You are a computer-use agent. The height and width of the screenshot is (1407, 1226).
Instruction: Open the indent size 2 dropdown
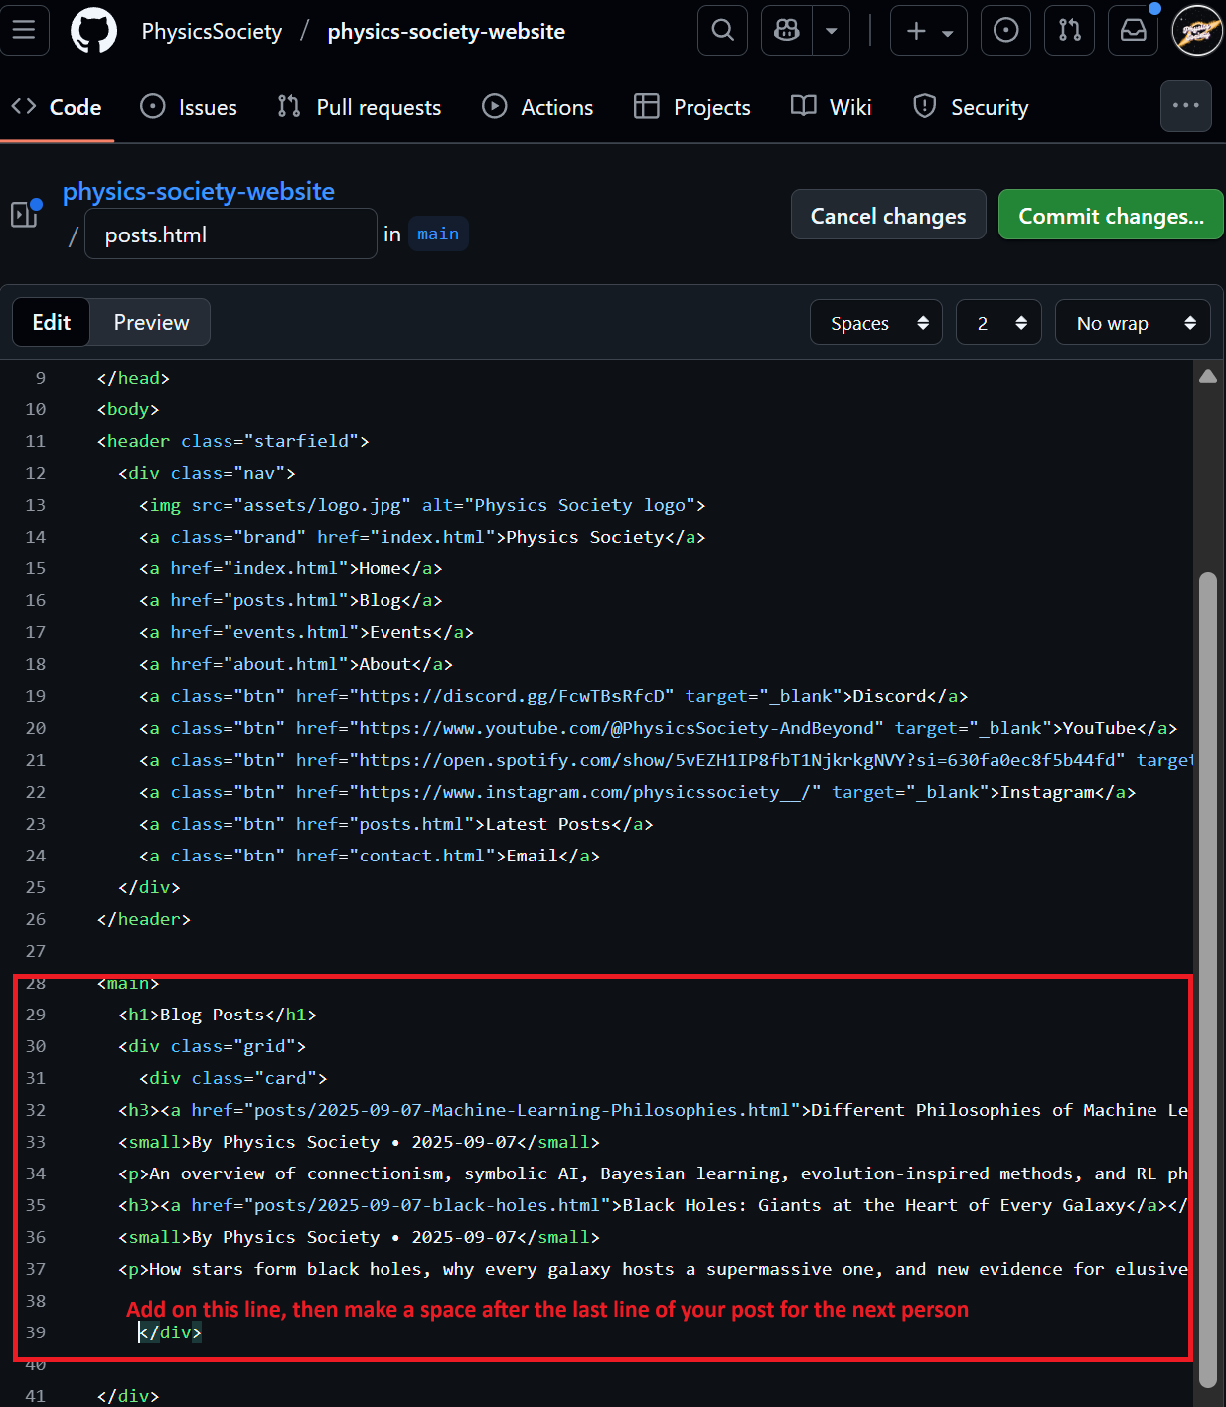point(998,323)
